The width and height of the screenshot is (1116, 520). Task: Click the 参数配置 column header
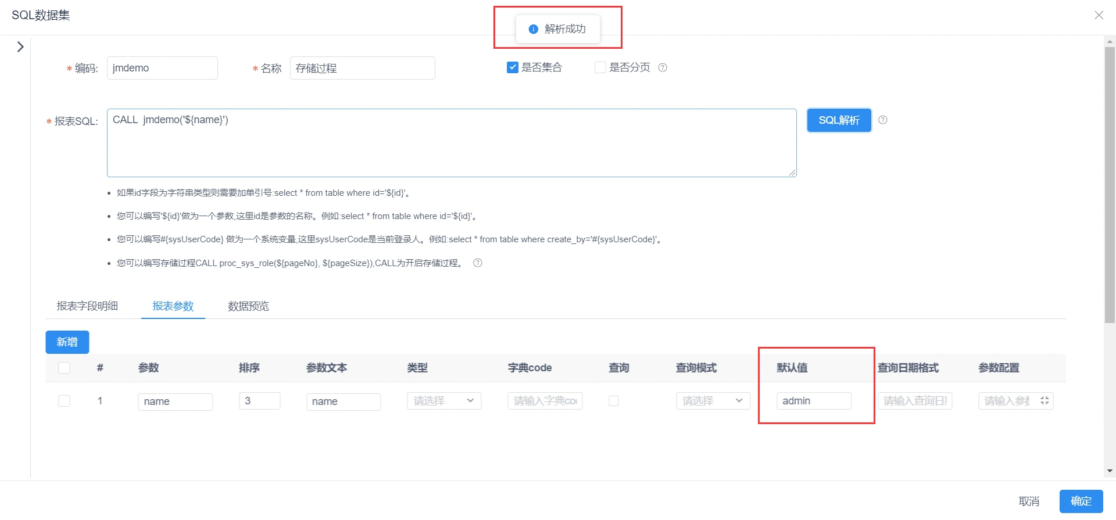(x=999, y=368)
